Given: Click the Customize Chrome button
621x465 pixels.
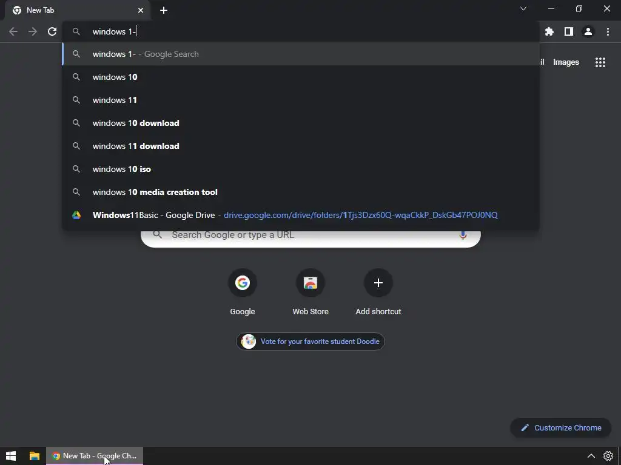Looking at the screenshot, I should [x=561, y=428].
